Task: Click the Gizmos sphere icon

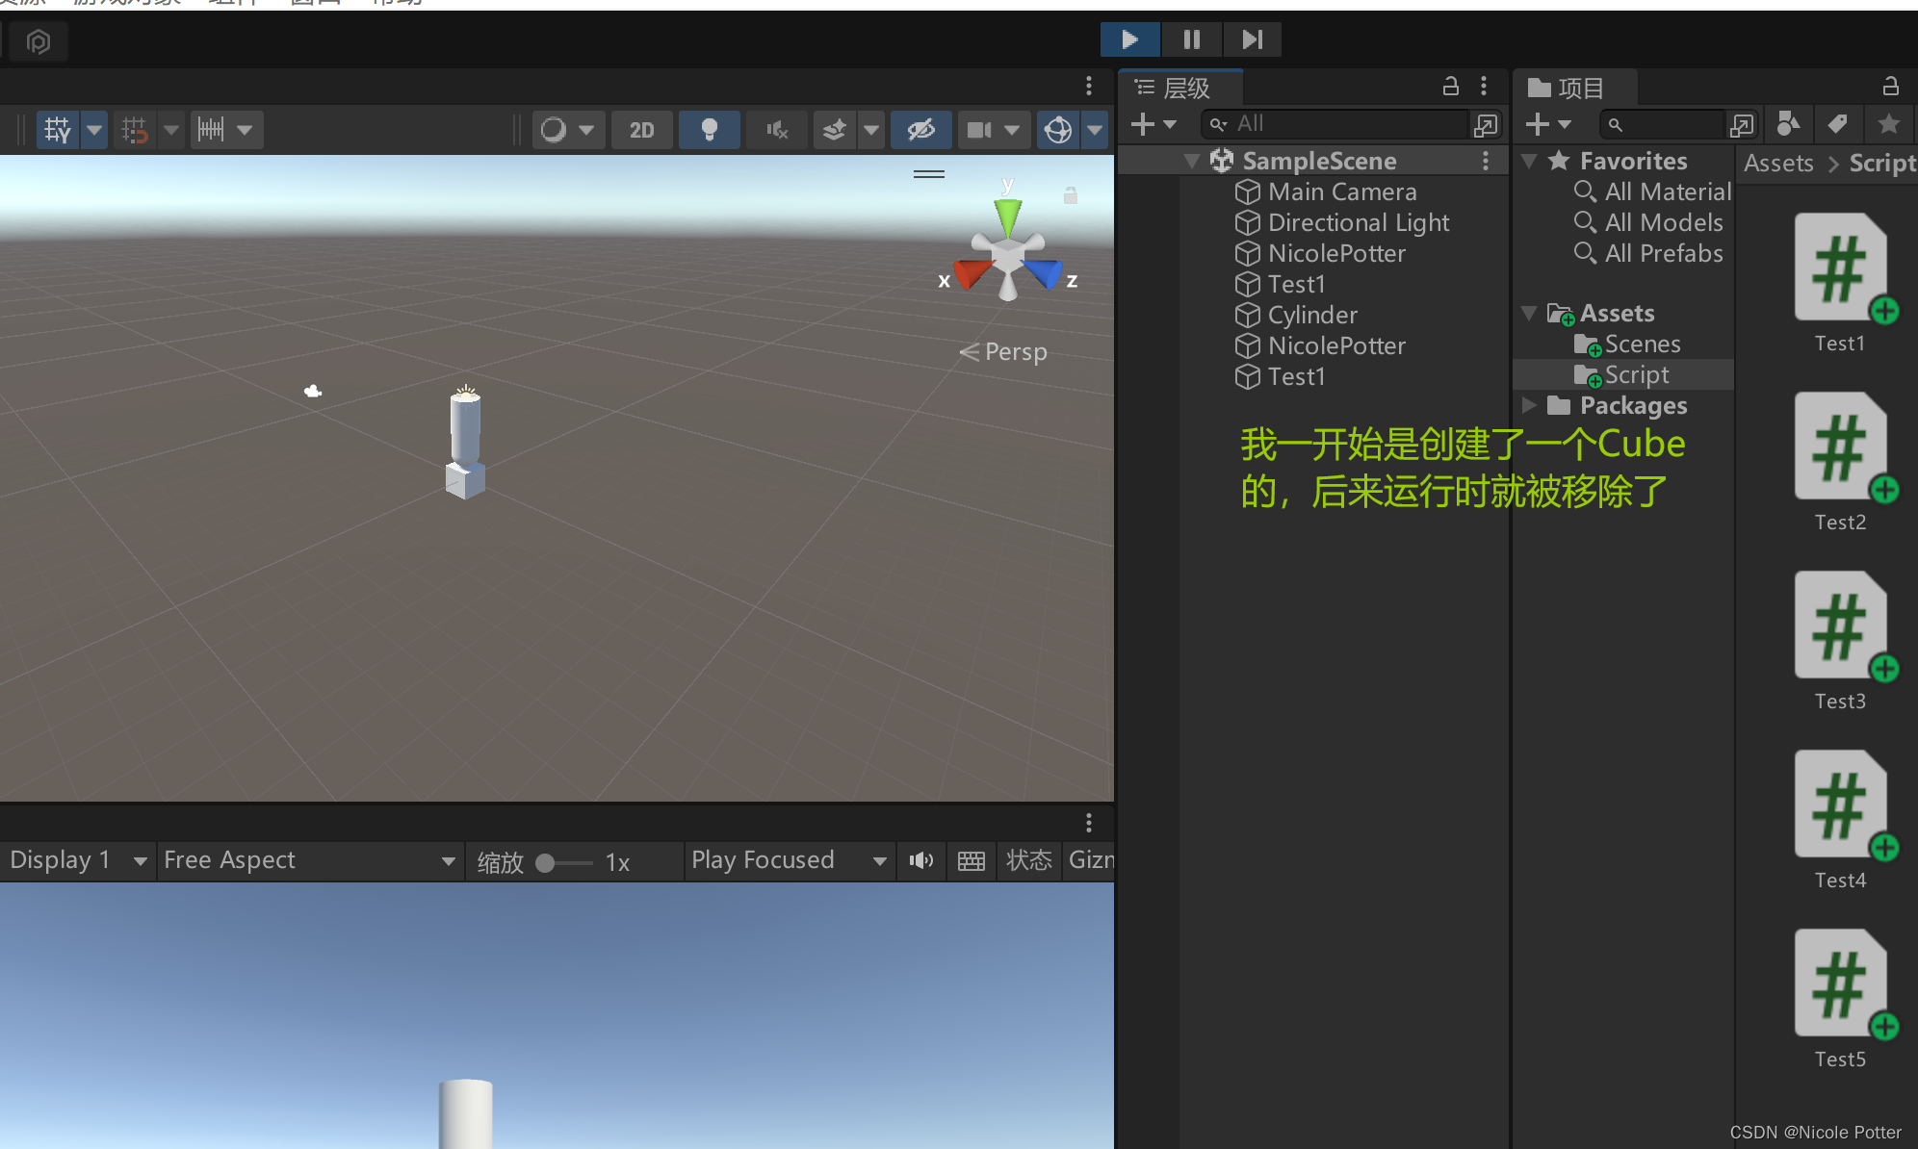Action: 1058,130
